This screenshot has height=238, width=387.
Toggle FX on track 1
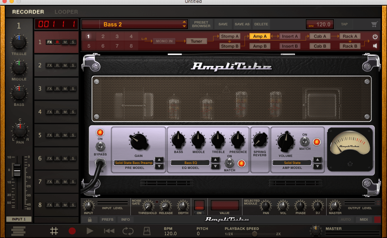click(49, 42)
